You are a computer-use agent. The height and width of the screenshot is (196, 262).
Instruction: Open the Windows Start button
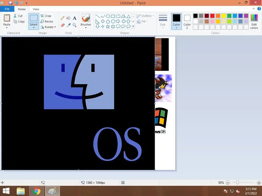click(6, 191)
